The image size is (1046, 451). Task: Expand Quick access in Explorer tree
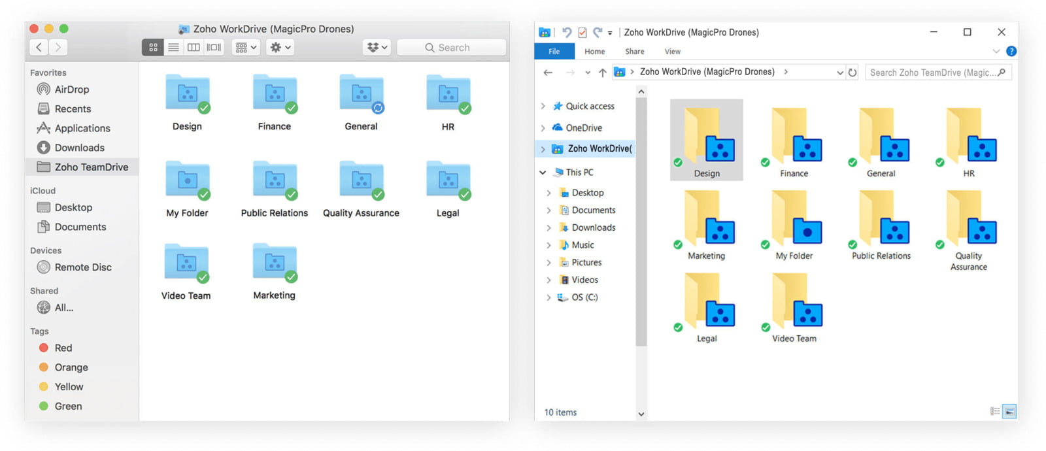tap(543, 106)
